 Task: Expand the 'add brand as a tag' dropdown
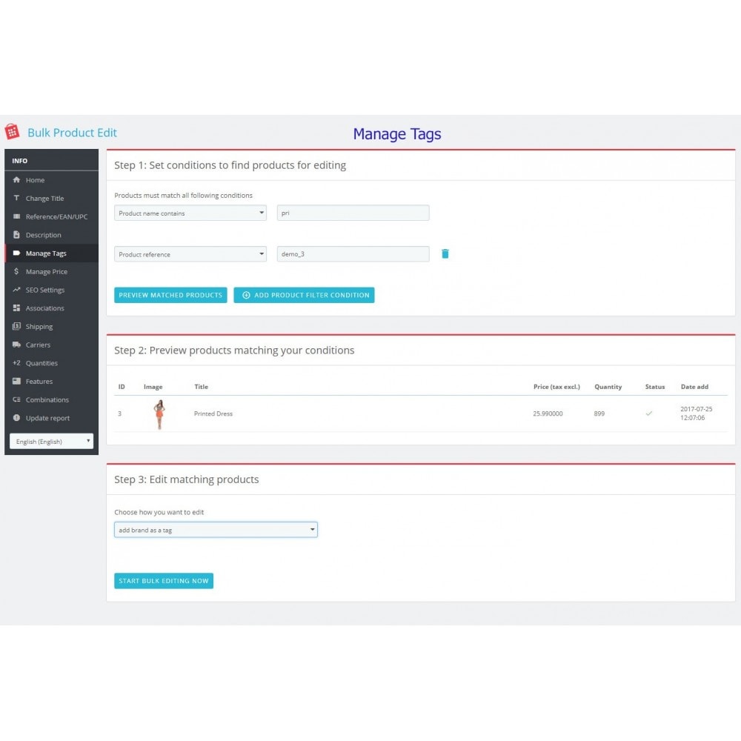pos(216,530)
